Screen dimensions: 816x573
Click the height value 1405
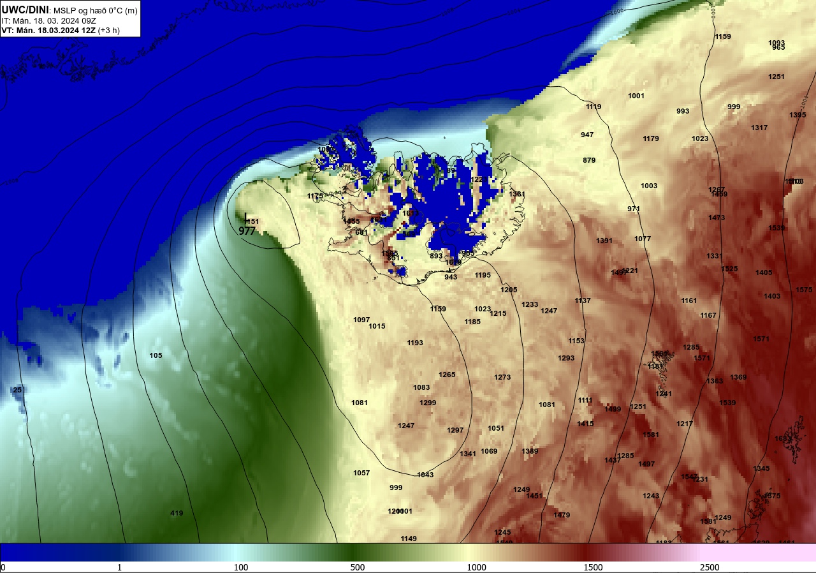click(x=764, y=272)
